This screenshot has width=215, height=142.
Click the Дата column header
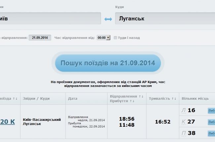(x=73, y=98)
